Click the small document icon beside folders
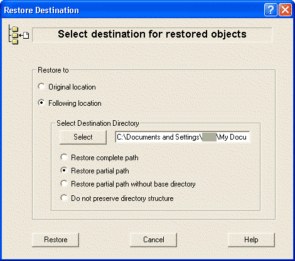Viewport: 295px width, 261px height. (26, 36)
